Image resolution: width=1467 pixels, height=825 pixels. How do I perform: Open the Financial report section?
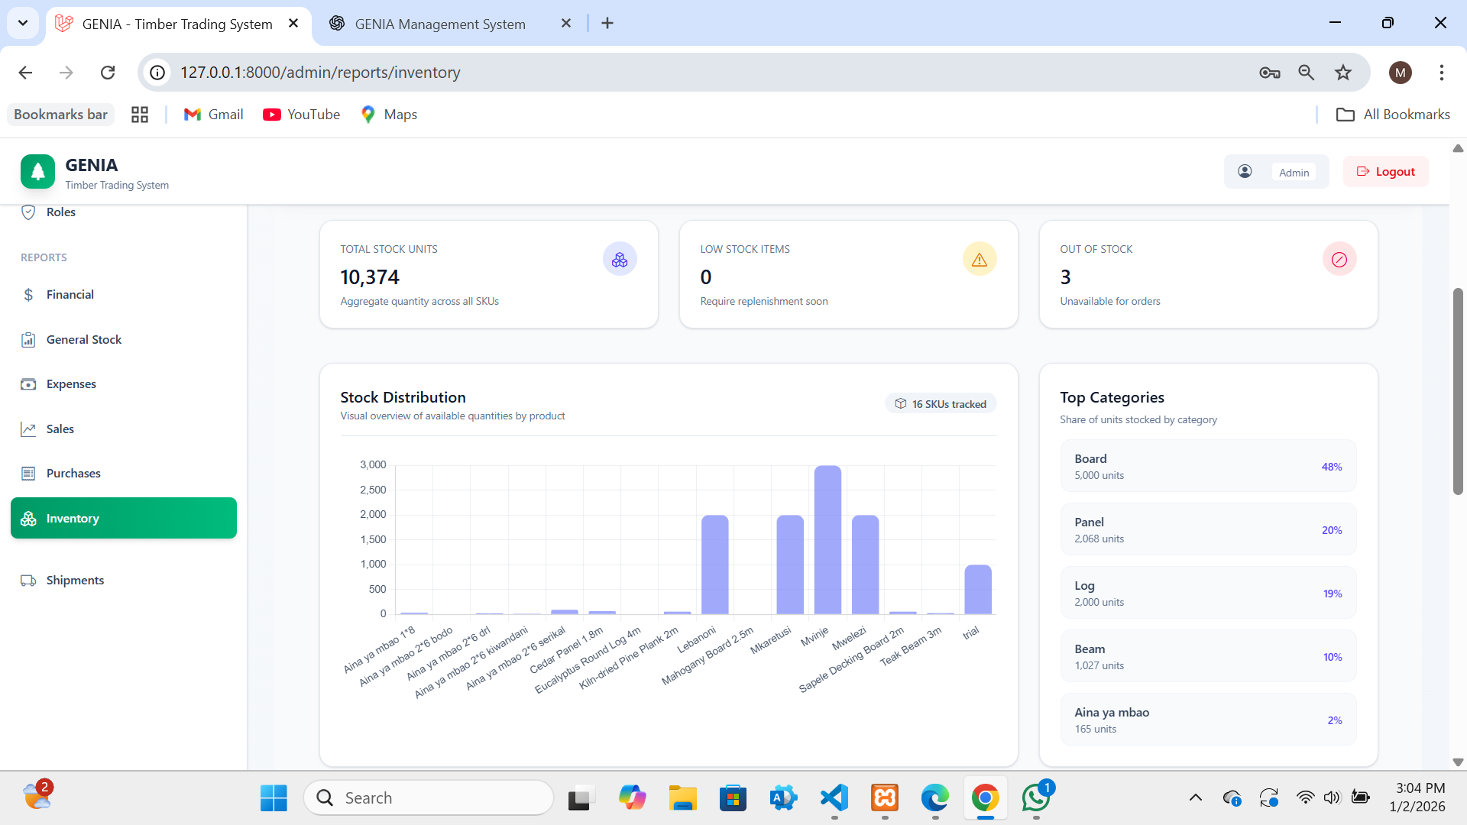coord(28,294)
